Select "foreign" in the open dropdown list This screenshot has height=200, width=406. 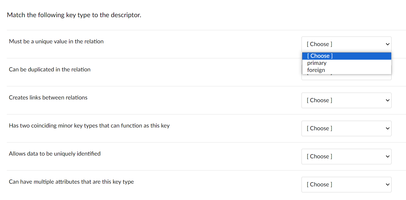tap(316, 70)
